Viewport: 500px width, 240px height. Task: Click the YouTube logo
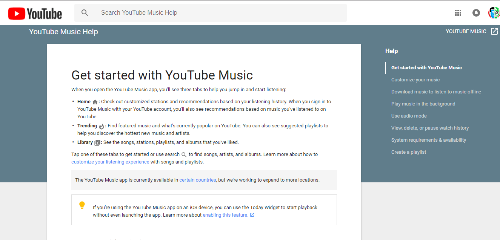35,14
